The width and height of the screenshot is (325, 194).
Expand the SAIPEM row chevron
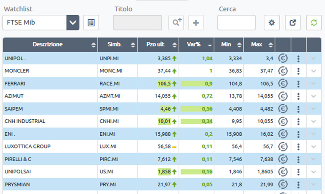coord(314,109)
